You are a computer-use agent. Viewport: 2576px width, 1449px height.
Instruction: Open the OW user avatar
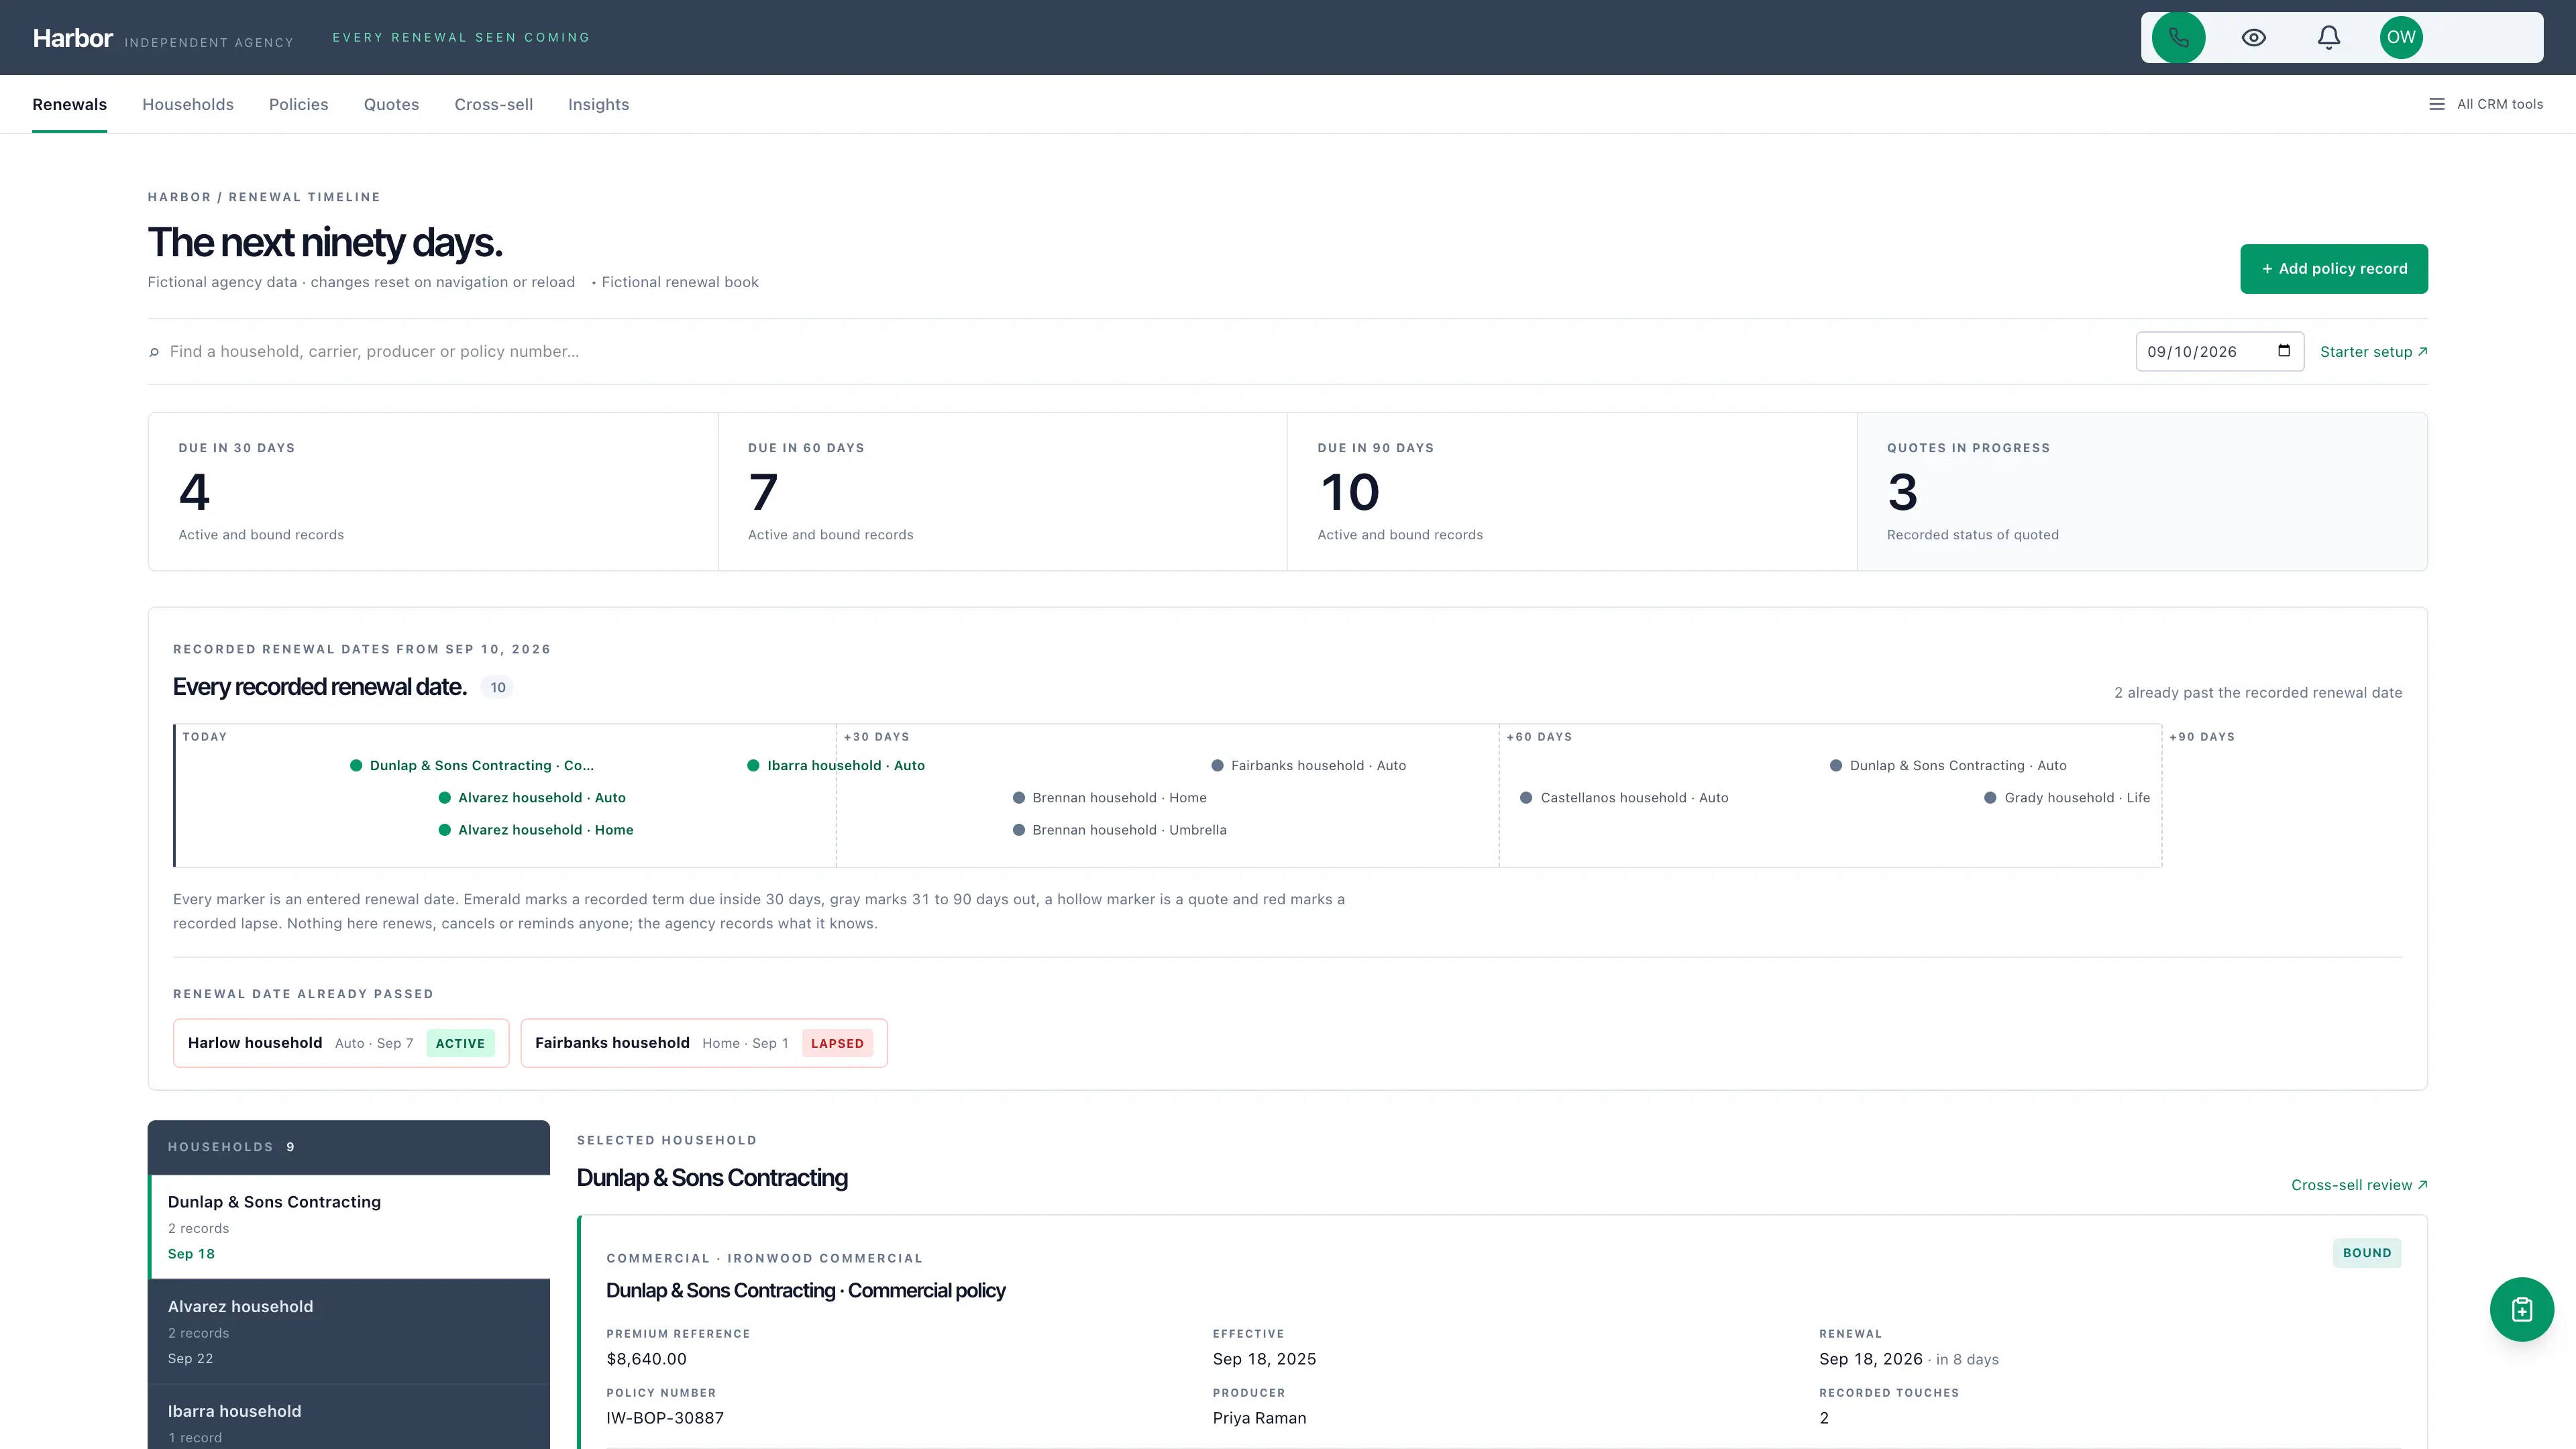point(2401,38)
